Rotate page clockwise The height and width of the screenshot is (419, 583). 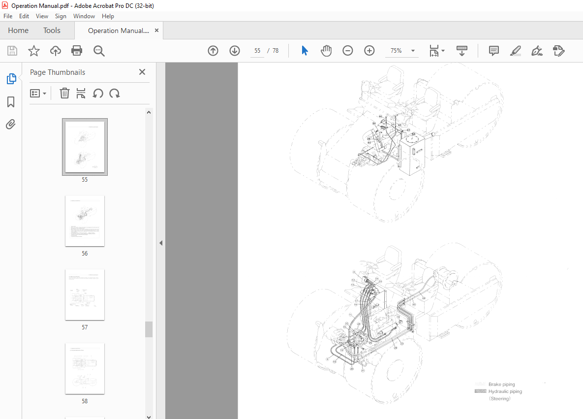tap(115, 93)
